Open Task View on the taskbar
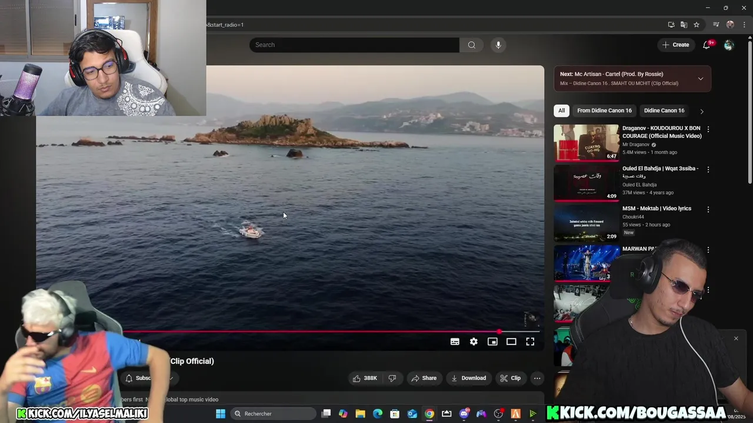The width and height of the screenshot is (753, 423). 326,414
